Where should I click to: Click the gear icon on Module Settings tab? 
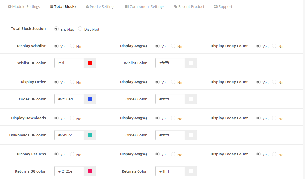click(x=10, y=6)
